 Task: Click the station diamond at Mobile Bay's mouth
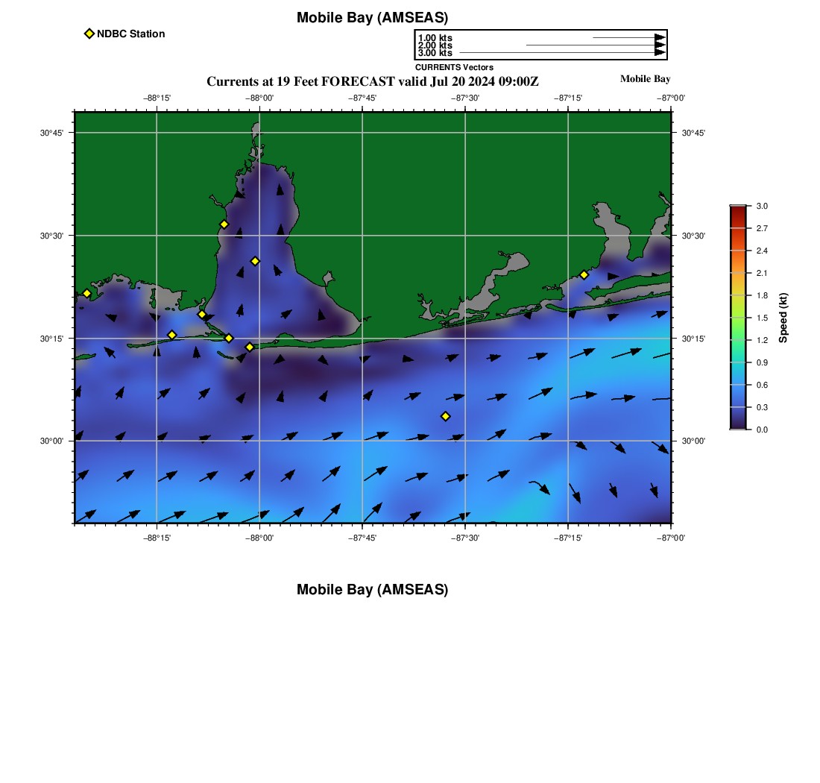(229, 338)
